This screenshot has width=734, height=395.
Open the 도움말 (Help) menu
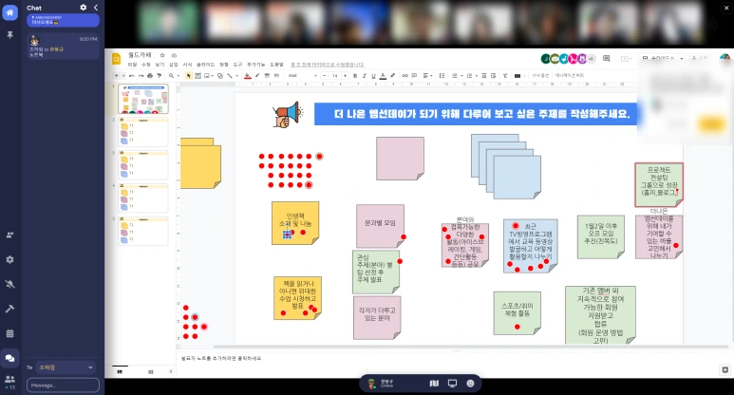point(276,65)
